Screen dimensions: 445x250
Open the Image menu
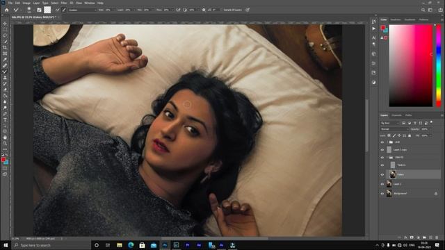[x=26, y=3]
